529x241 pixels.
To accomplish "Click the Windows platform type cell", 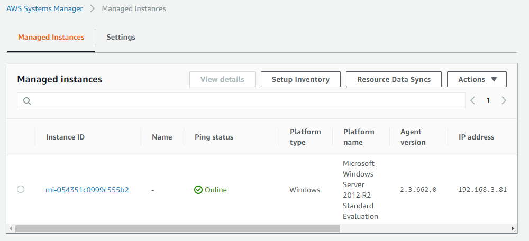I will click(x=305, y=190).
